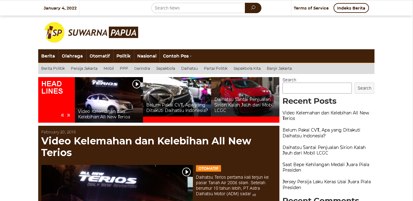Click the orange Otomatif category tag
Viewport: 413px width, 201px height.
[x=208, y=169]
